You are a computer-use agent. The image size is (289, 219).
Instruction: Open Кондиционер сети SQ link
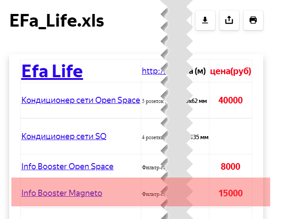coord(64,136)
